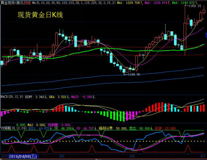207x160 pixels.
Task: Click the 2016/04/08 date label
Action: 23,156
